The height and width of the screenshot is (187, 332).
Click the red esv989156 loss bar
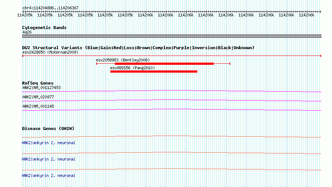[x=154, y=72]
